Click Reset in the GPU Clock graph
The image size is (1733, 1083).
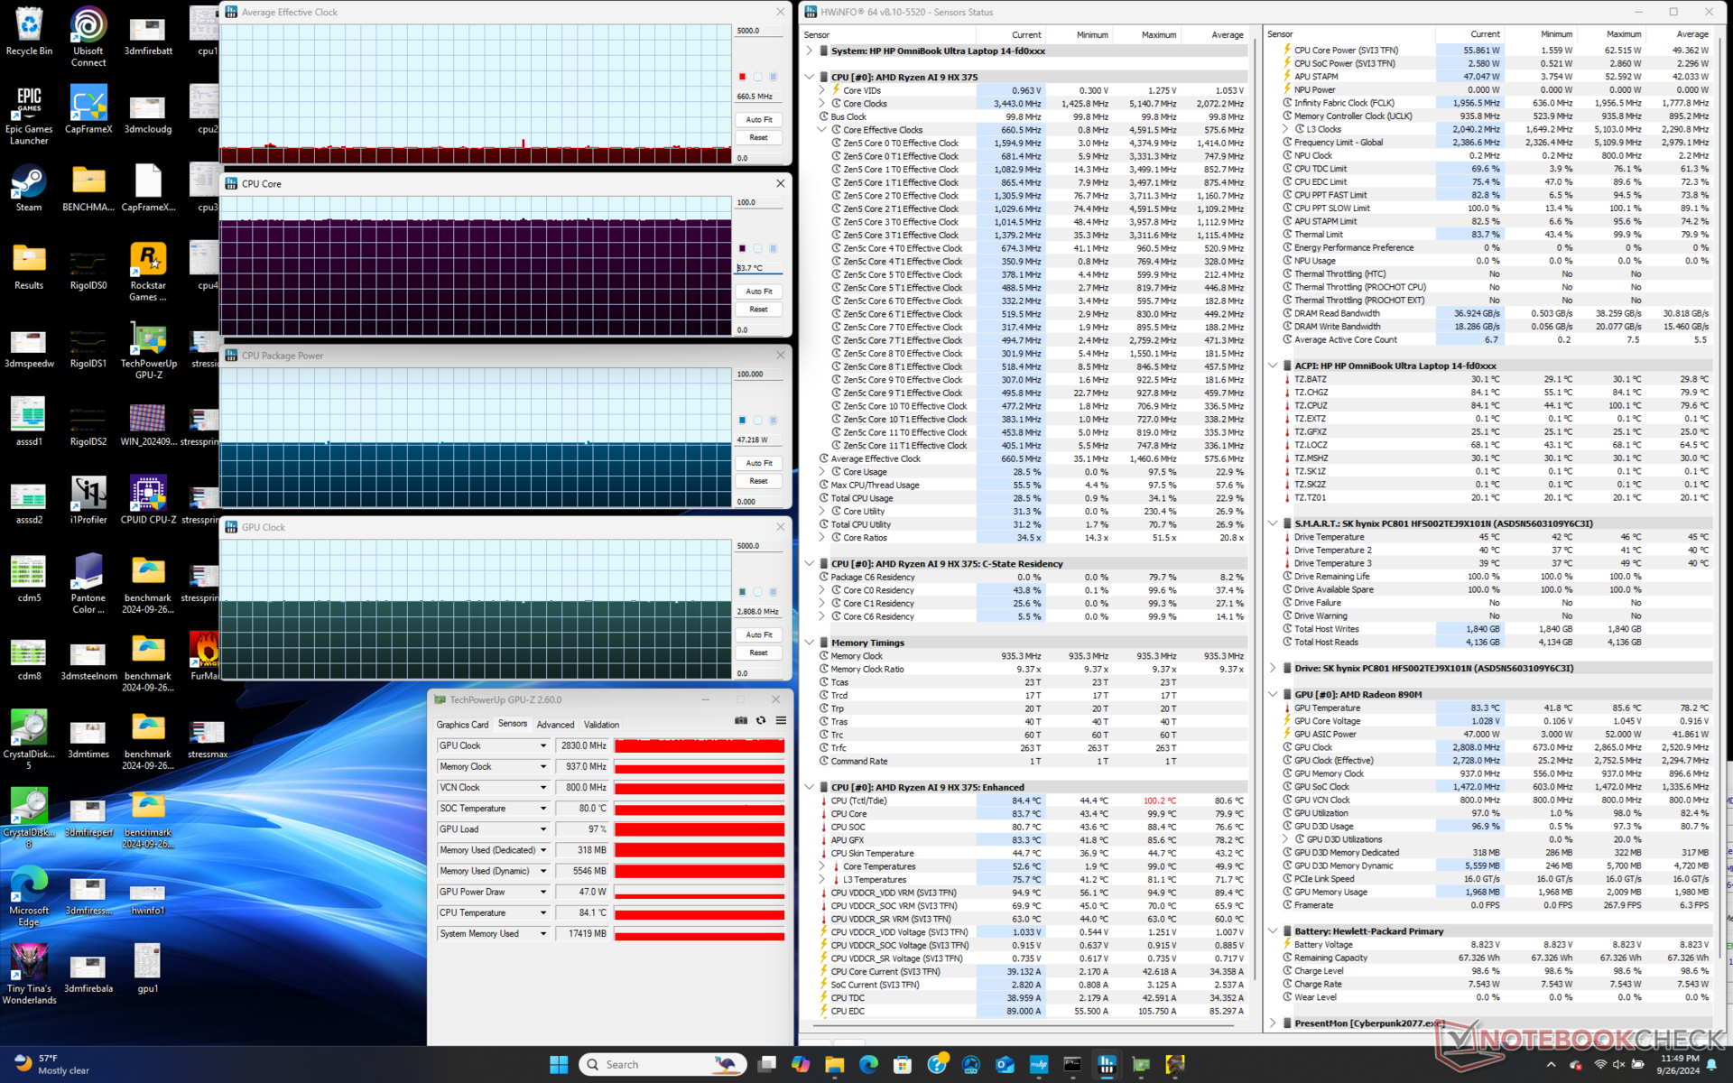point(758,653)
